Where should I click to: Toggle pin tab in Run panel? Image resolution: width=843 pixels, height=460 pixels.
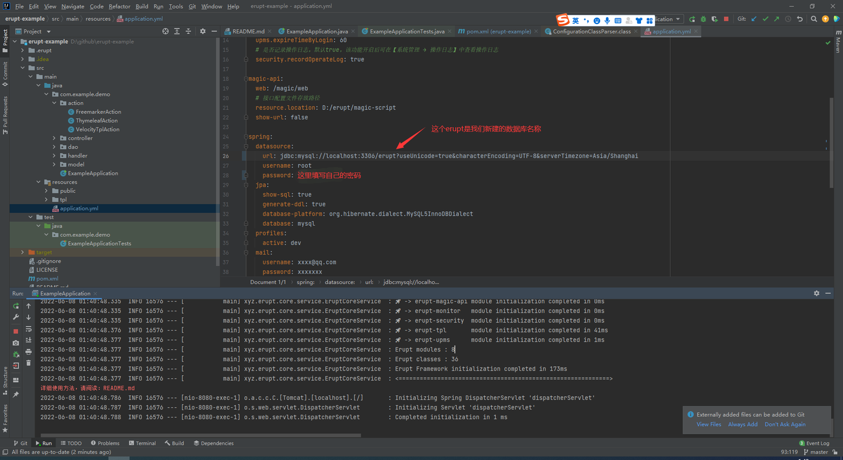pyautogui.click(x=16, y=394)
